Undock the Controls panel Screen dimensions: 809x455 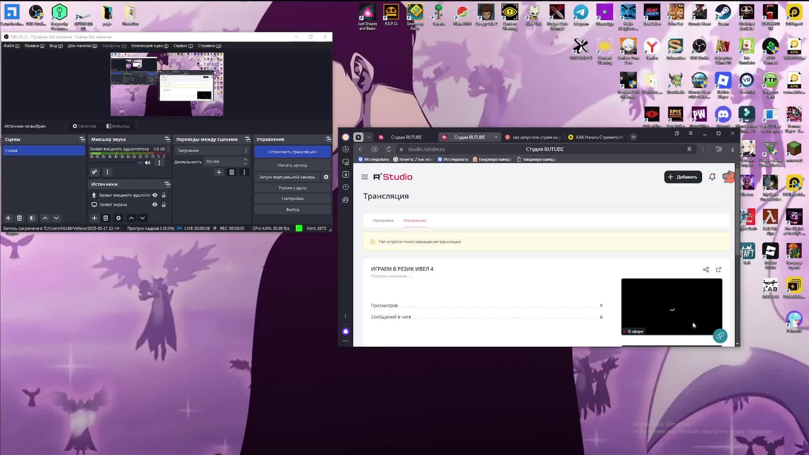coord(328,139)
